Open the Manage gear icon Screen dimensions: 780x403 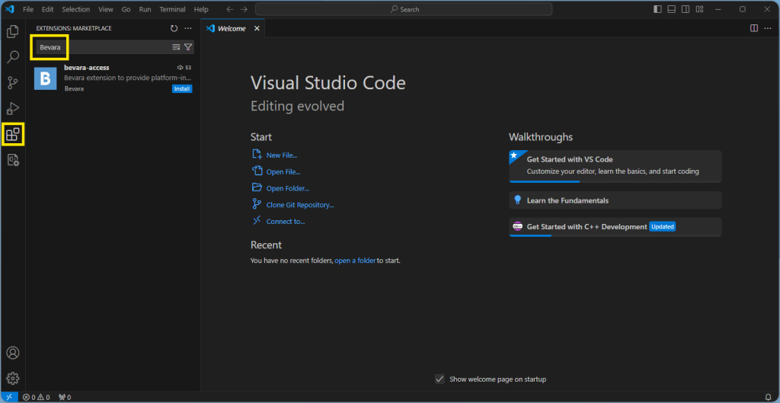coord(13,378)
